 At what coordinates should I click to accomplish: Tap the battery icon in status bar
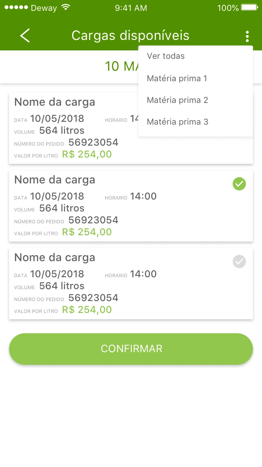coord(249,7)
